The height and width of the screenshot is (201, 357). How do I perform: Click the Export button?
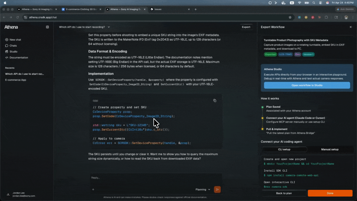(x=246, y=27)
